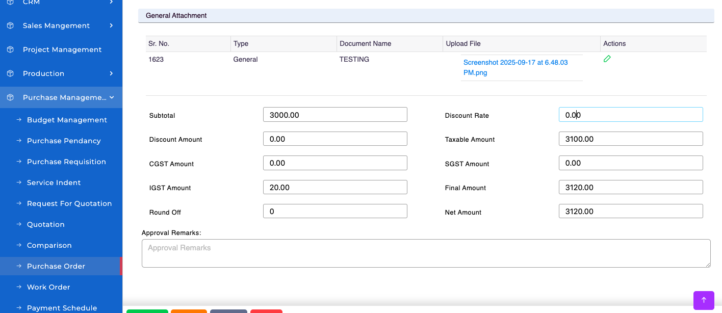The width and height of the screenshot is (722, 313).
Task: Click the cube icon beside Sales Mangement
Action: pos(10,25)
